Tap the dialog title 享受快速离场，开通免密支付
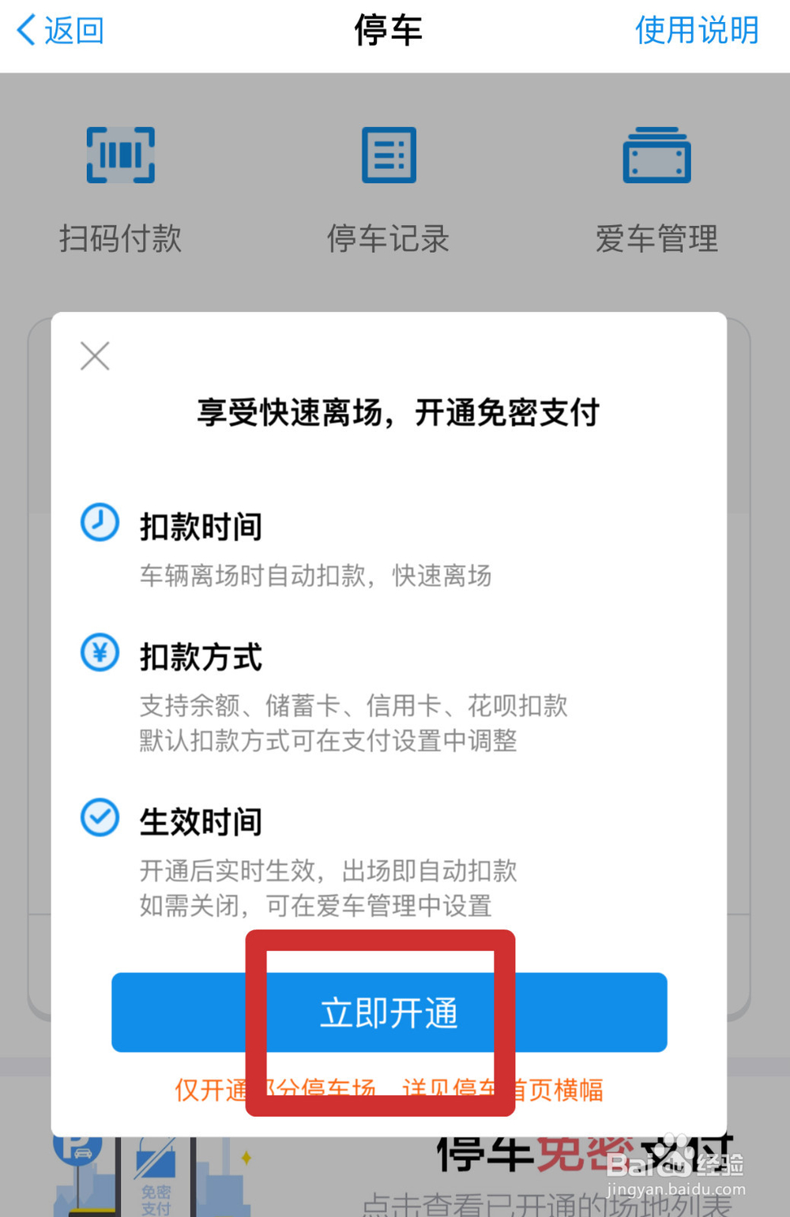 tap(398, 412)
